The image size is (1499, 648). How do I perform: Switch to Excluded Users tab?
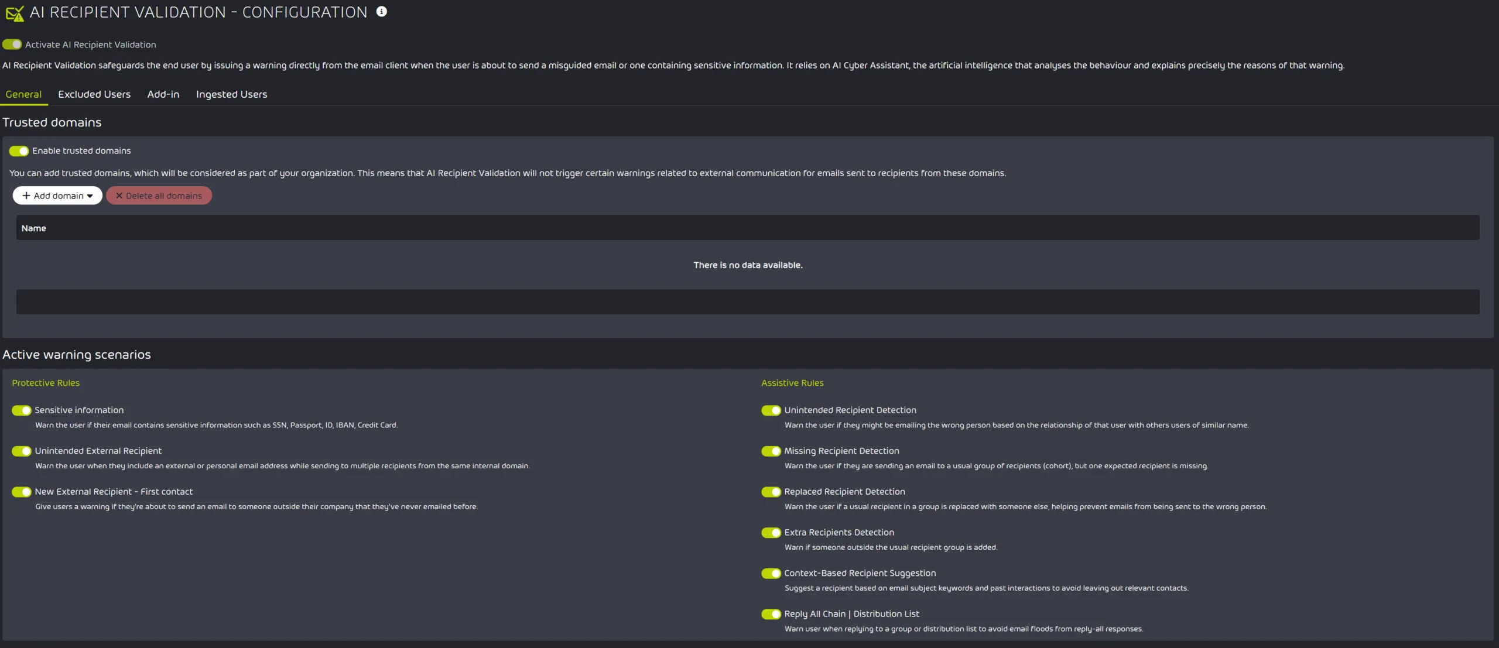pyautogui.click(x=94, y=94)
